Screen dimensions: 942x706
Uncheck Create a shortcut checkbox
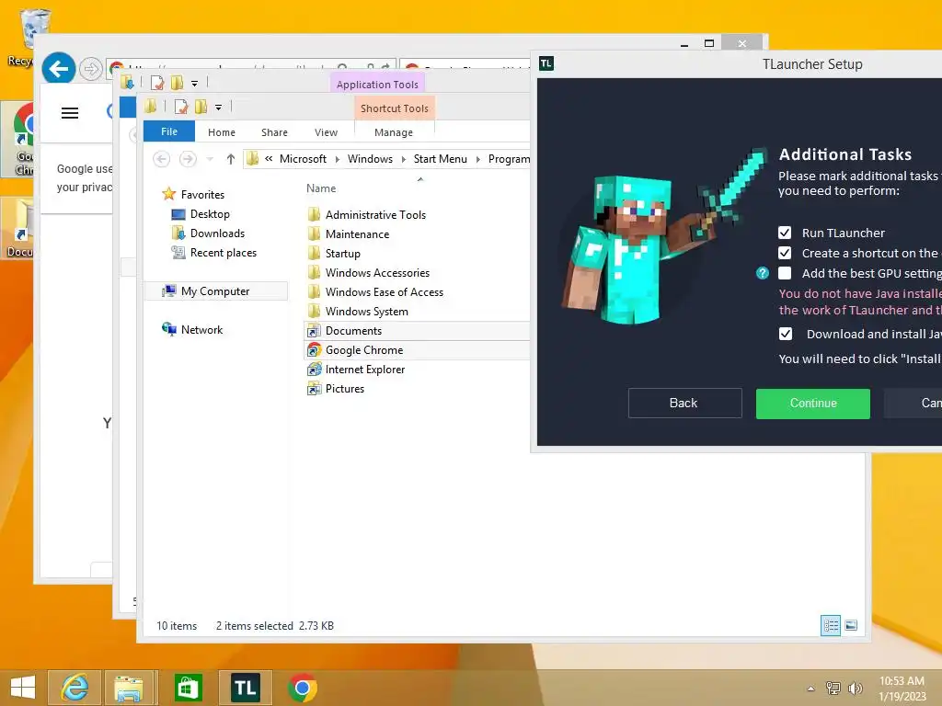(x=785, y=253)
